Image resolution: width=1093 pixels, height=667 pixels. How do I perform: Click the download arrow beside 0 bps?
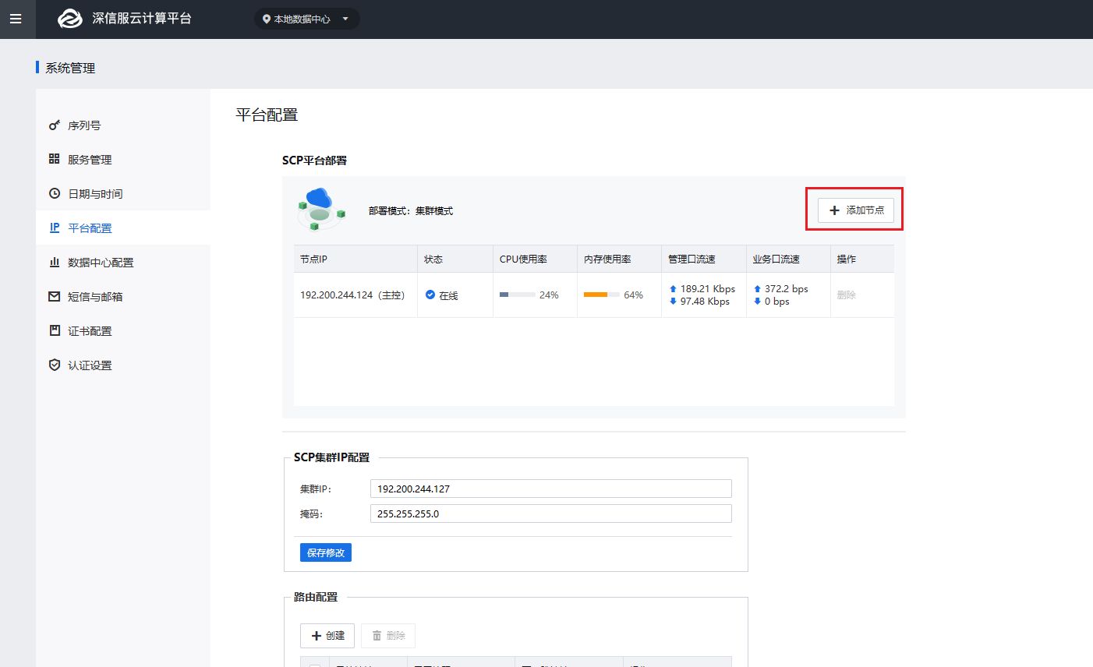point(757,302)
